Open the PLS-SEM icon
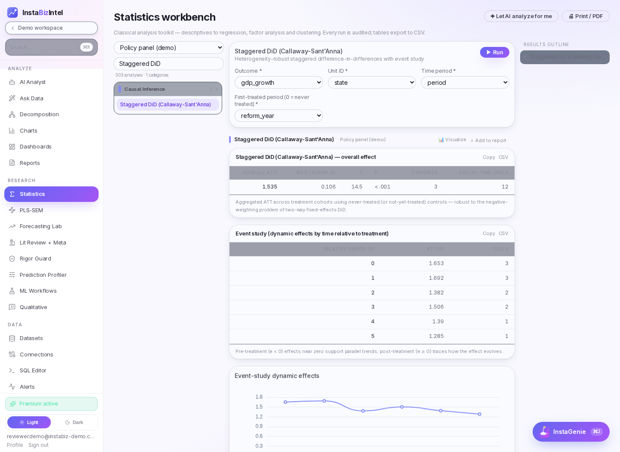Viewport: 620px width, 452px height. 12,210
